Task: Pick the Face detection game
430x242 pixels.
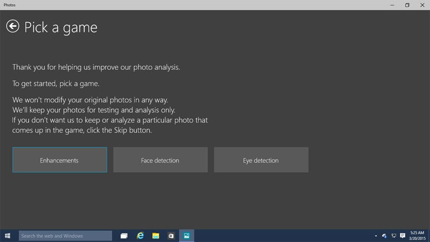Action: pyautogui.click(x=160, y=160)
